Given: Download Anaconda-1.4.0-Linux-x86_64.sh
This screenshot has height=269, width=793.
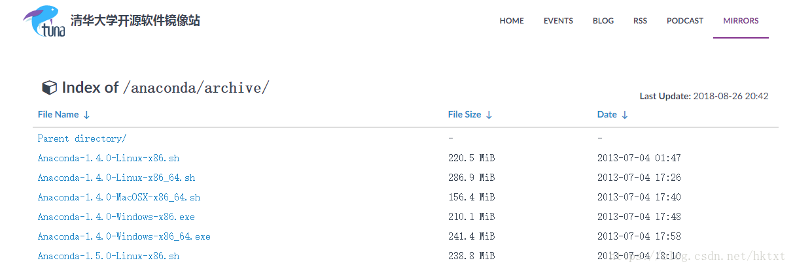Looking at the screenshot, I should click(116, 178).
